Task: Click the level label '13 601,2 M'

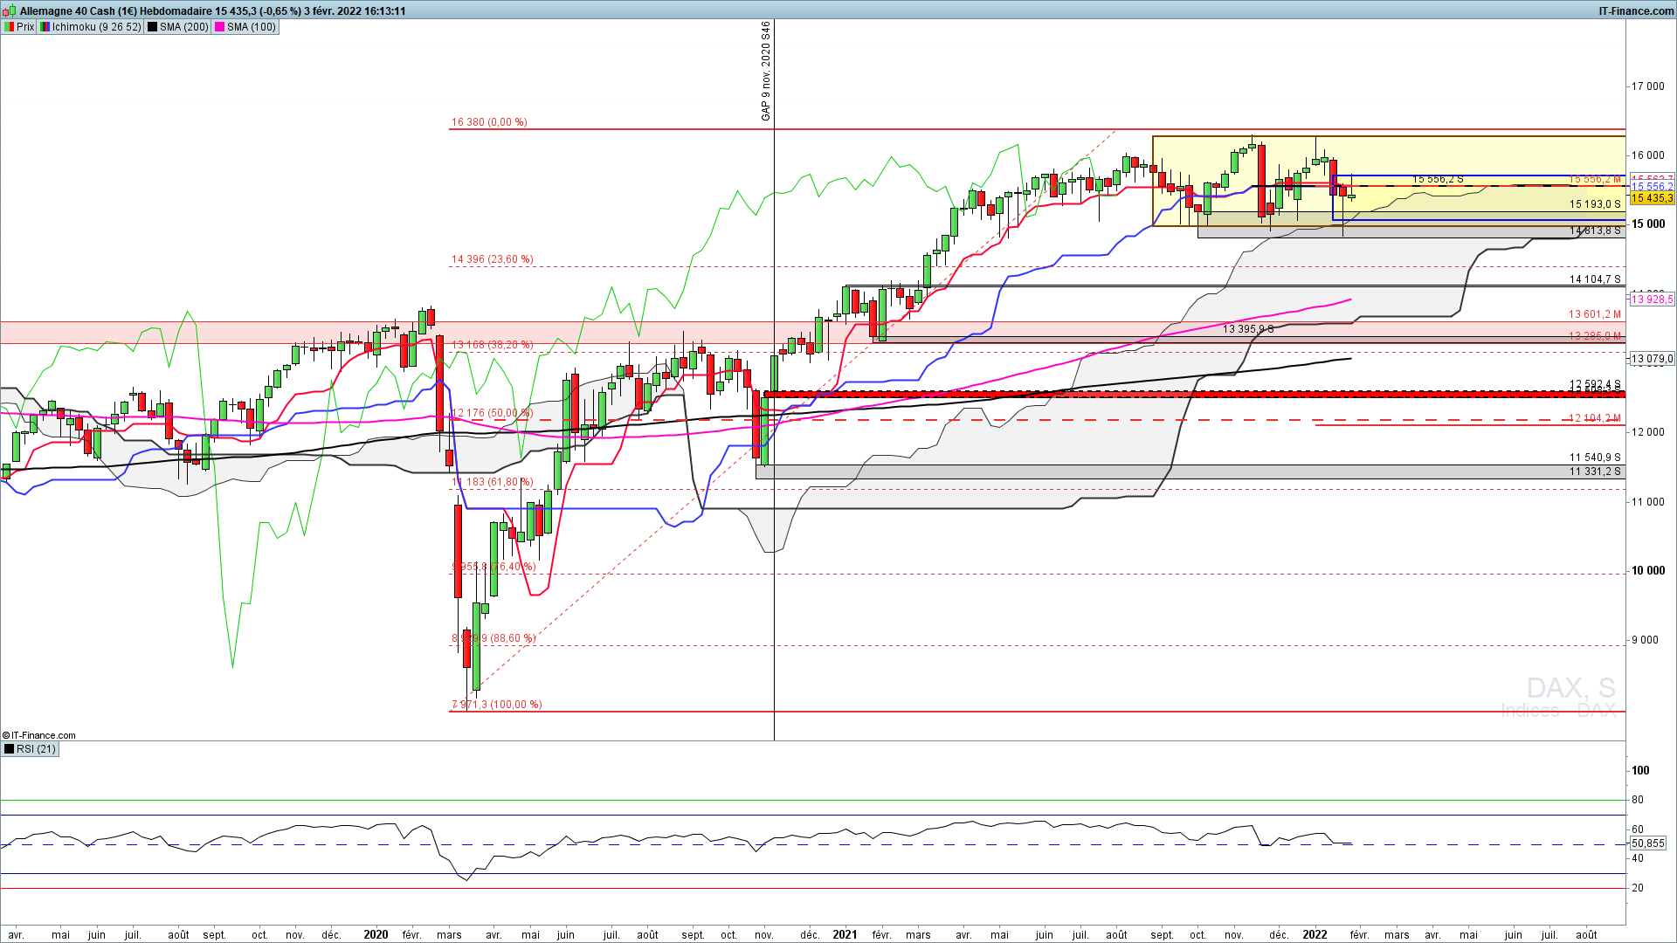Action: (x=1595, y=314)
